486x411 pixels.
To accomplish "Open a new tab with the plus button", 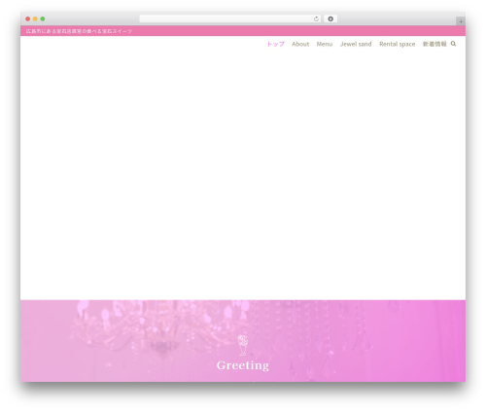I will pyautogui.click(x=461, y=21).
